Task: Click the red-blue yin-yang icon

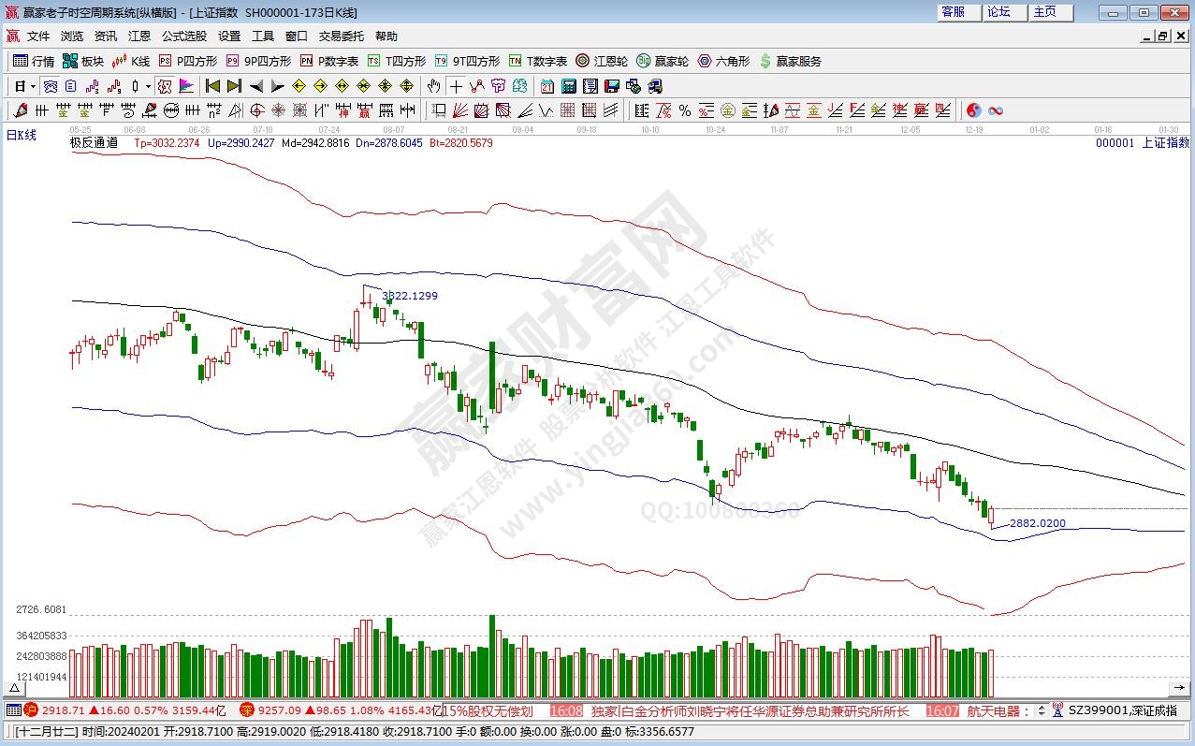Action: coord(974,110)
